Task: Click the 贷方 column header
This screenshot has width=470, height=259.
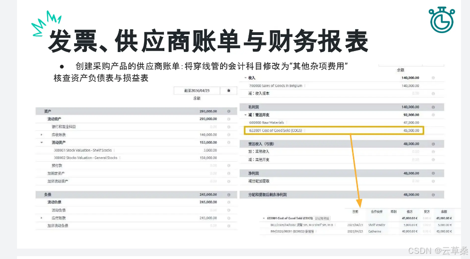Action: [x=427, y=212]
